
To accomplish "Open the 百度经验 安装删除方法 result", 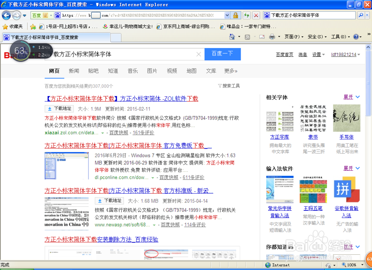I will click(x=102, y=239).
